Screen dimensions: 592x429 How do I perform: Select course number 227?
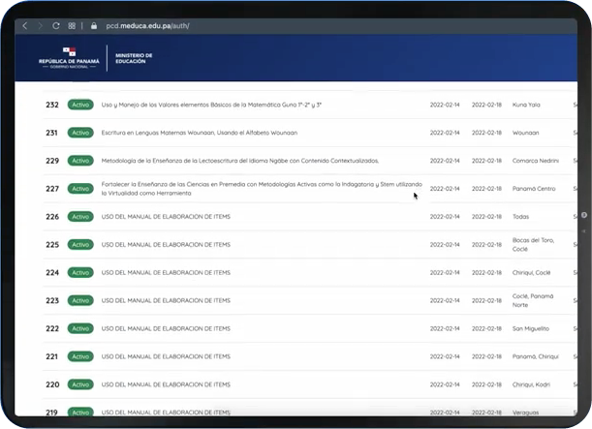tap(52, 189)
